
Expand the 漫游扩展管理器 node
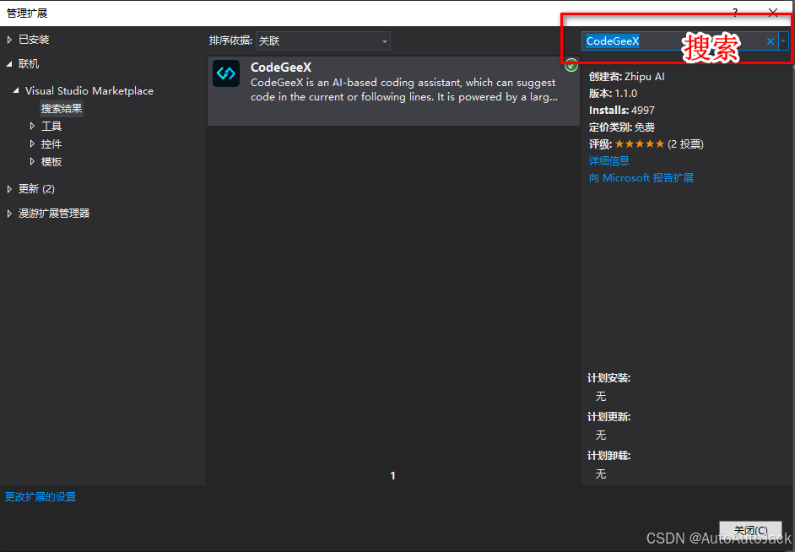click(9, 214)
